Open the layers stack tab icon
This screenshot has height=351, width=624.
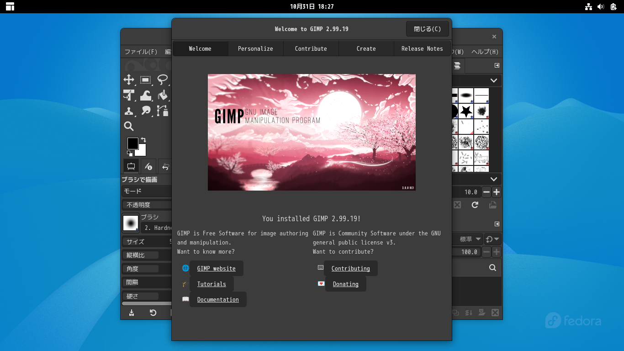coord(457,66)
